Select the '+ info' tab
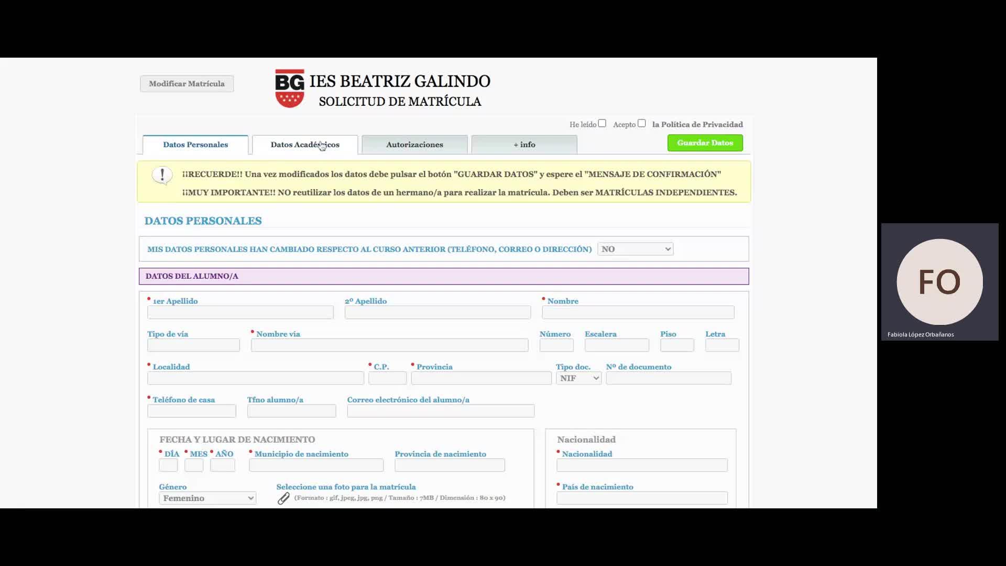1006x566 pixels. click(x=524, y=145)
